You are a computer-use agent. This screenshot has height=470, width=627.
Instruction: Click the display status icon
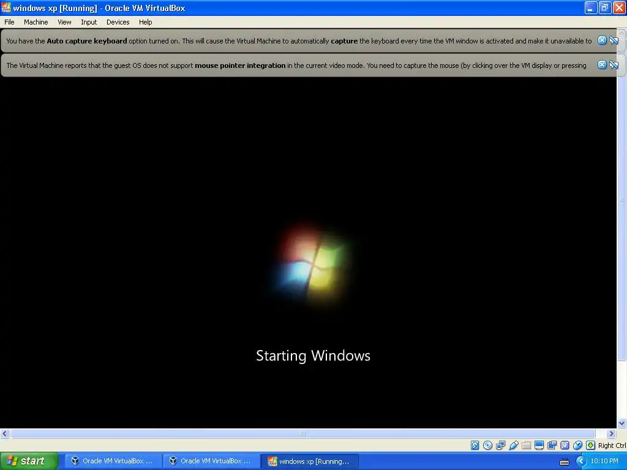click(x=539, y=446)
